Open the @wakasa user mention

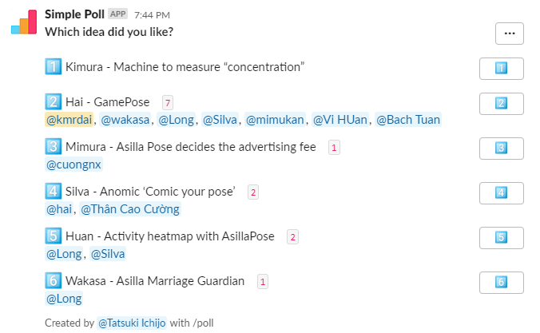point(125,120)
